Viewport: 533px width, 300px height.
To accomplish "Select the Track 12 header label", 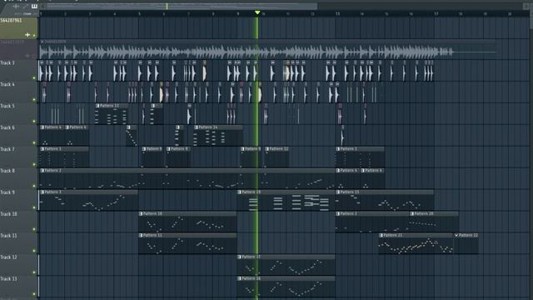I will (8, 257).
